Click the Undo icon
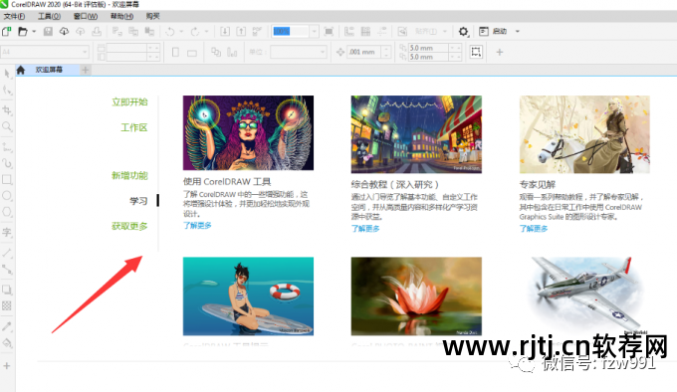This screenshot has height=392, width=677. coord(170,32)
